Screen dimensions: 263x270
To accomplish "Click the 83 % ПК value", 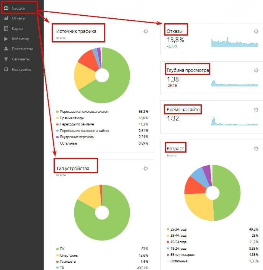I will pos(145,249).
